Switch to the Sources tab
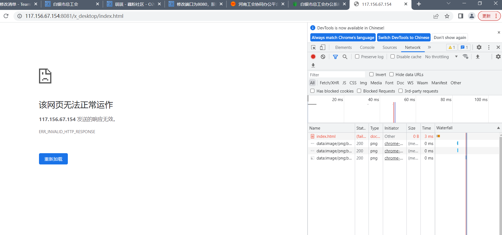This screenshot has height=235, width=502. pos(390,47)
